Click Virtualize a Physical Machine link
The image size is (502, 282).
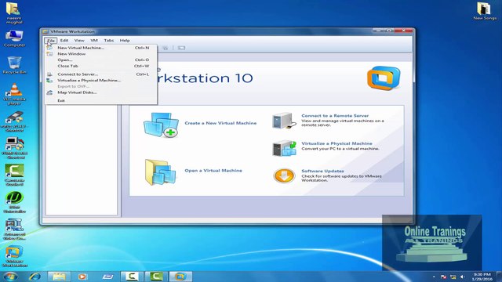tap(336, 143)
